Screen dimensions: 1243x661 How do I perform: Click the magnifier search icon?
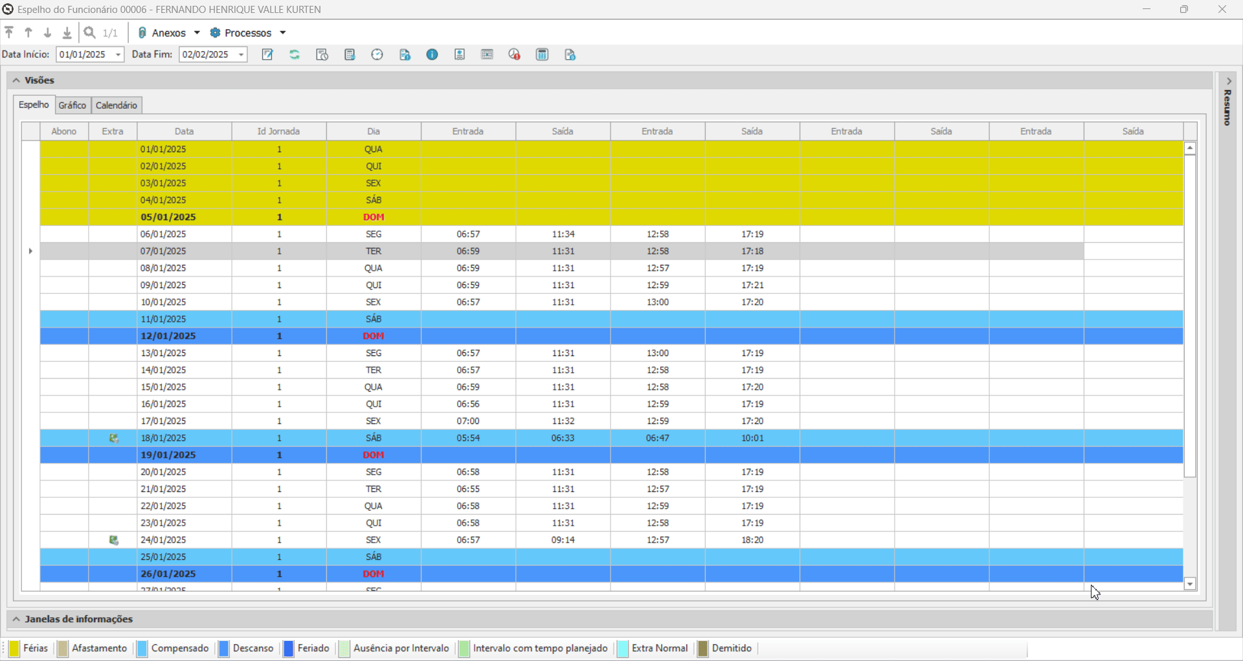click(x=90, y=32)
